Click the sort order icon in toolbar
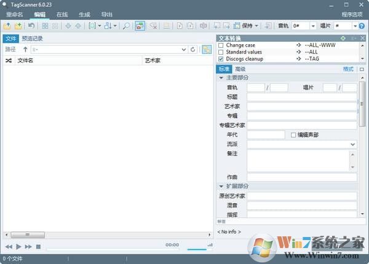 click(x=108, y=26)
